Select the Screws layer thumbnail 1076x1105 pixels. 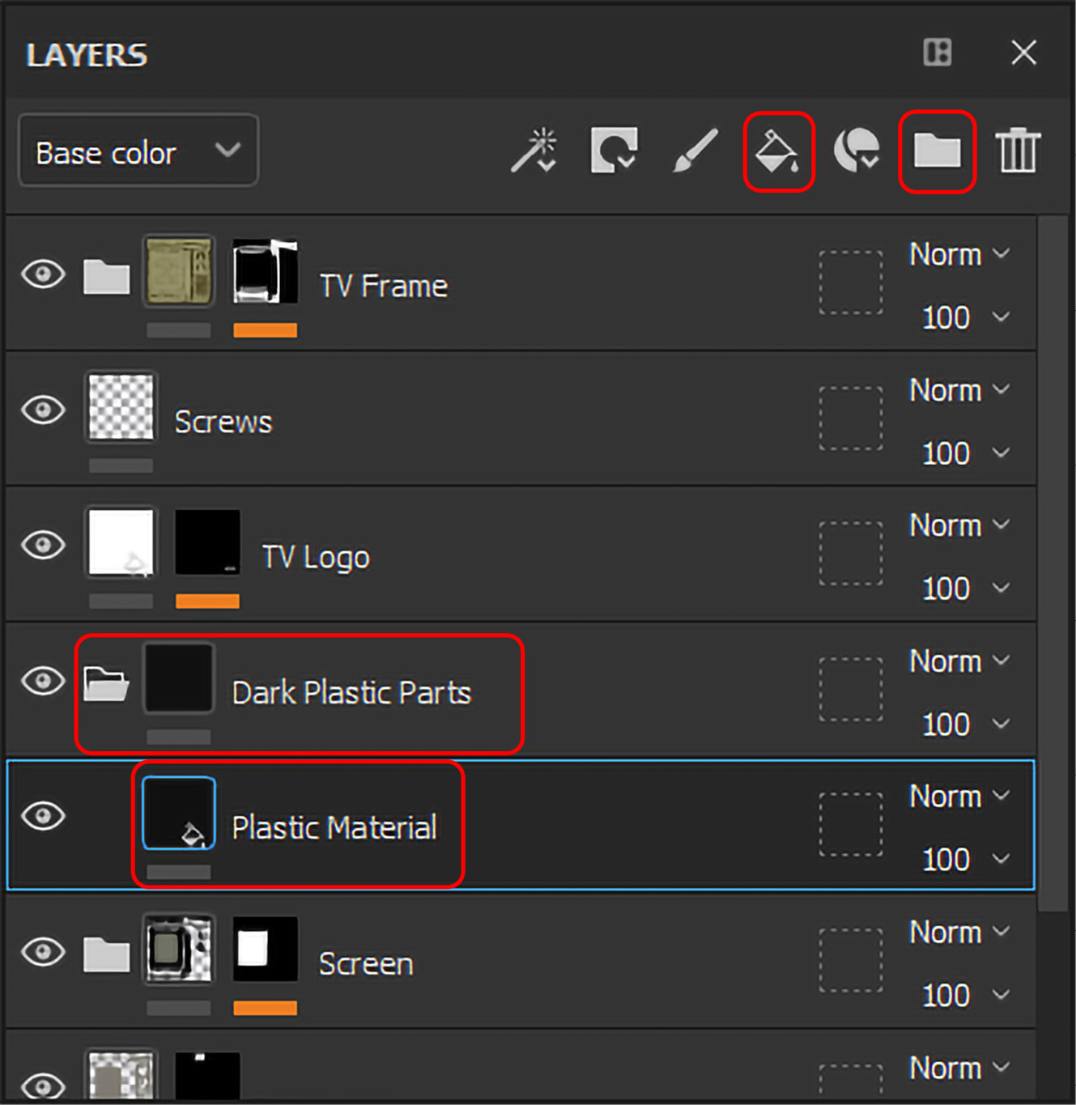coord(121,407)
